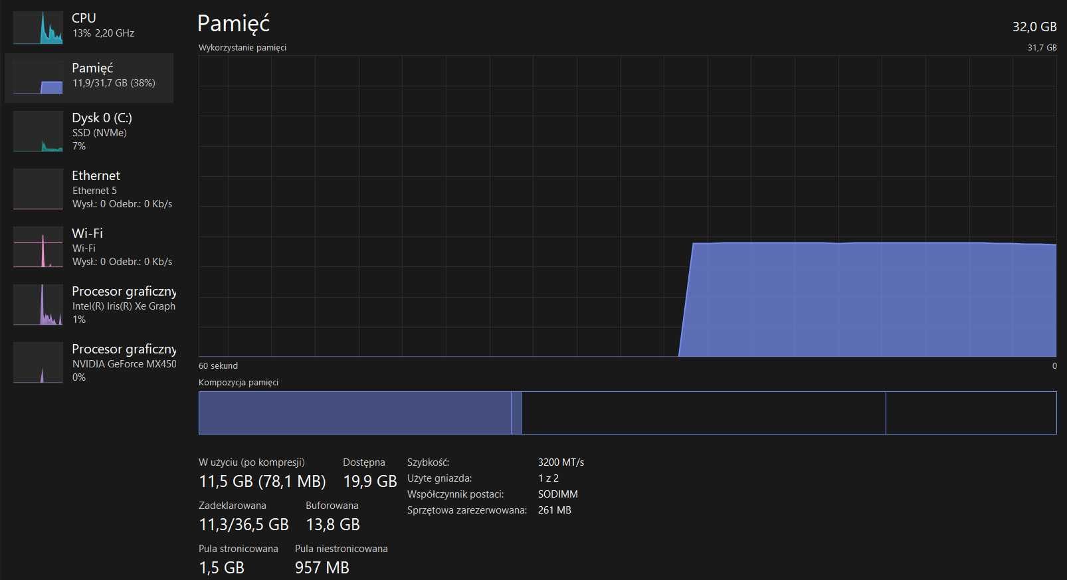Click the 60 sekund axis label

click(x=218, y=365)
